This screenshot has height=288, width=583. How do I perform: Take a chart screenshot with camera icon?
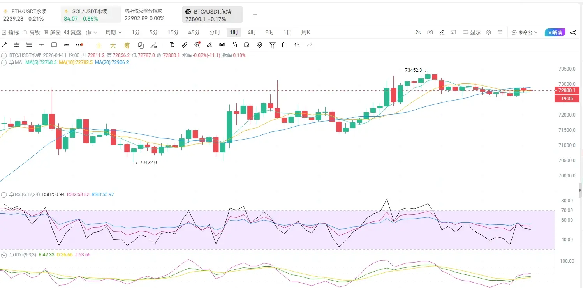430,32
